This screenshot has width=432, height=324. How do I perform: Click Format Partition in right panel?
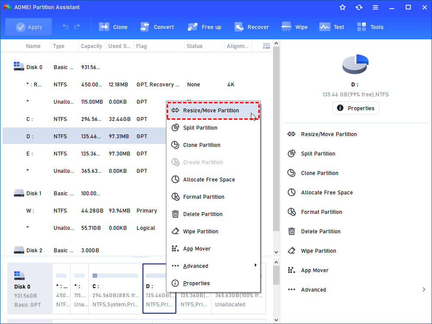point(314,212)
